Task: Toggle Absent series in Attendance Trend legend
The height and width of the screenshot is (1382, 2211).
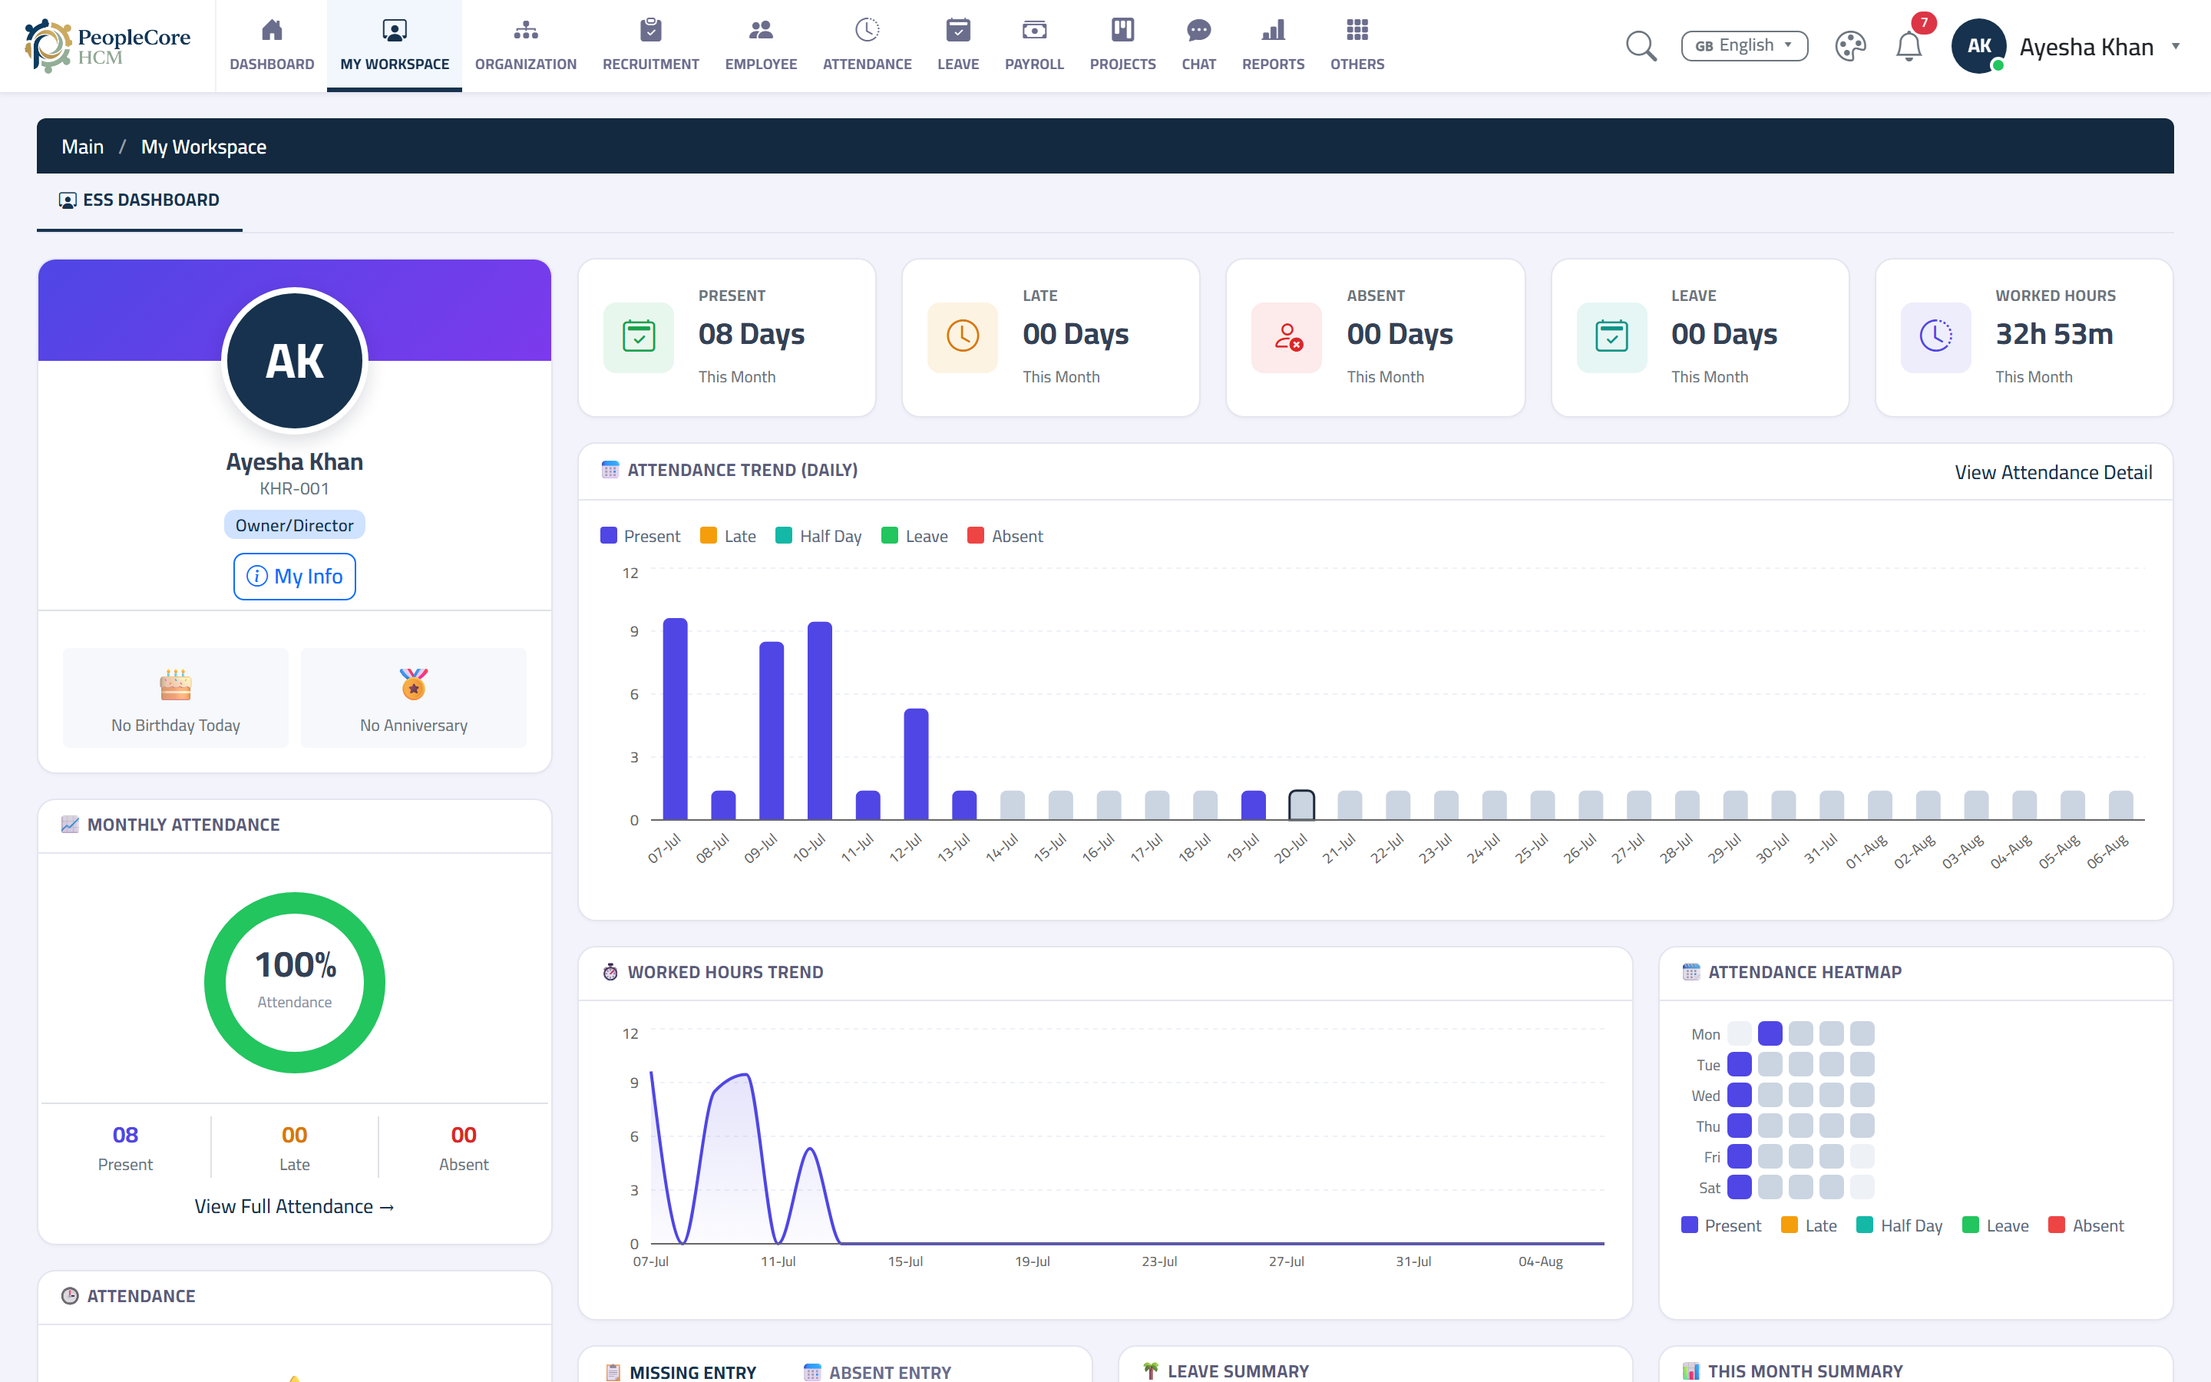Action: pyautogui.click(x=1005, y=537)
